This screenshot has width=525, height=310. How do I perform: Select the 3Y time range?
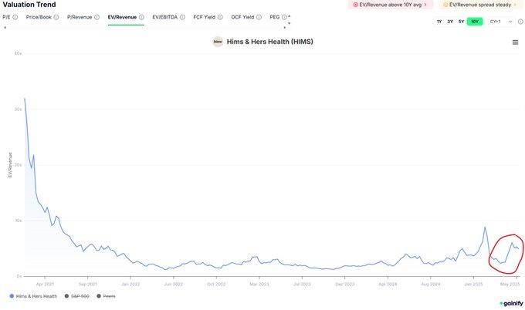click(450, 22)
